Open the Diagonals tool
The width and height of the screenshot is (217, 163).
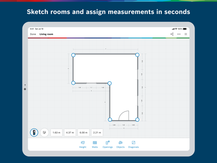coord(133,144)
